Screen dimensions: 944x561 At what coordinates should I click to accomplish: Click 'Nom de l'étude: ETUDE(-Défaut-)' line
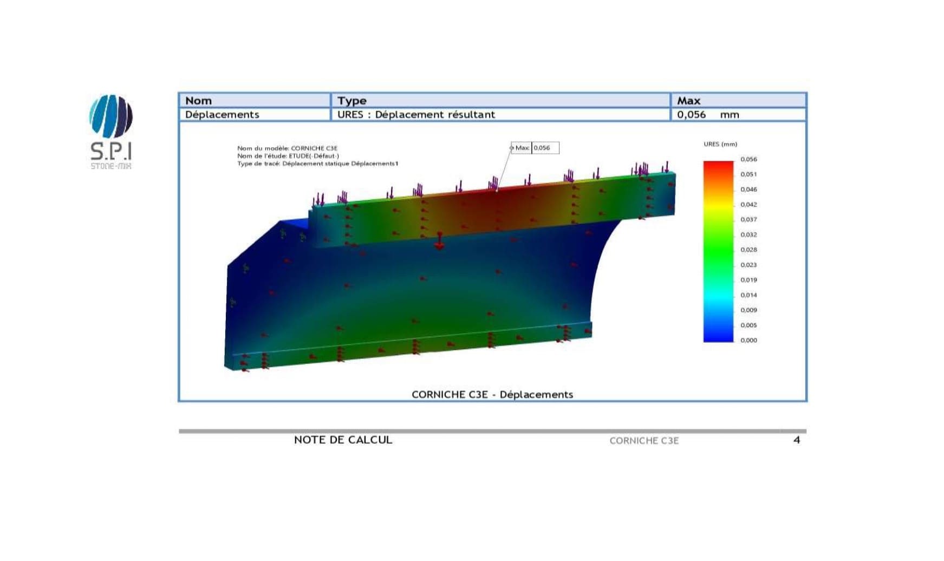coord(288,156)
